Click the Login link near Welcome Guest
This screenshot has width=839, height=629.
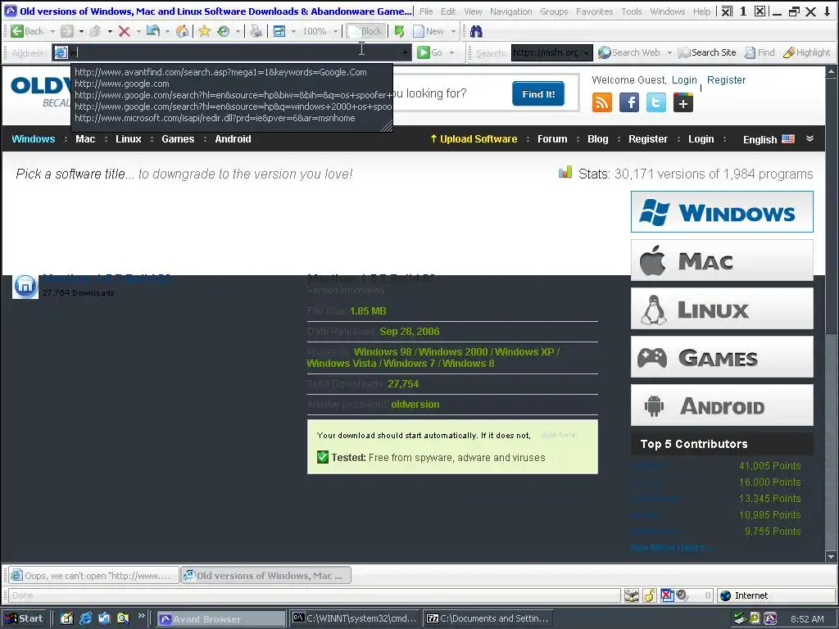[x=684, y=79]
